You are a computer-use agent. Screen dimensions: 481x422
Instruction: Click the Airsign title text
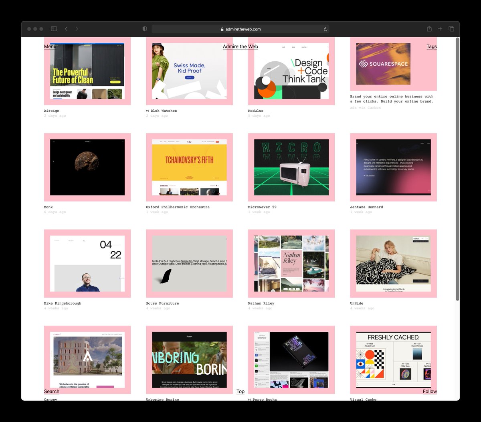click(x=52, y=111)
